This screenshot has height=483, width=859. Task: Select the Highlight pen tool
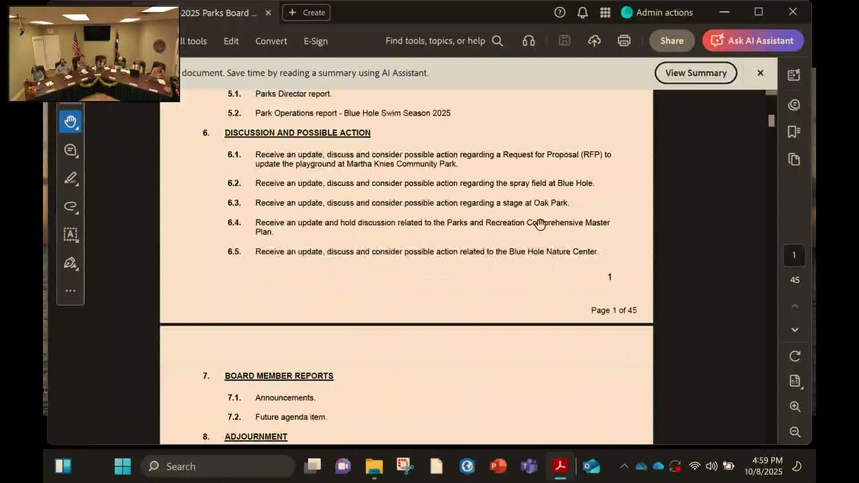(x=70, y=178)
